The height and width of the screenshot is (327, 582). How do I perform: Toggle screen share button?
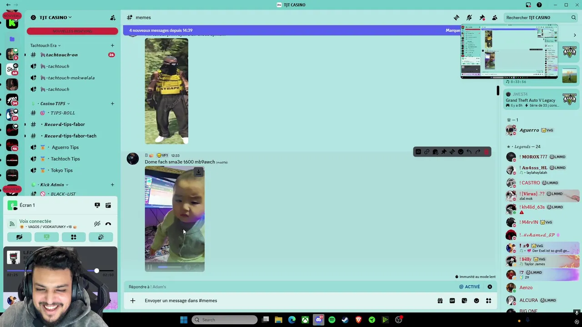(46, 237)
